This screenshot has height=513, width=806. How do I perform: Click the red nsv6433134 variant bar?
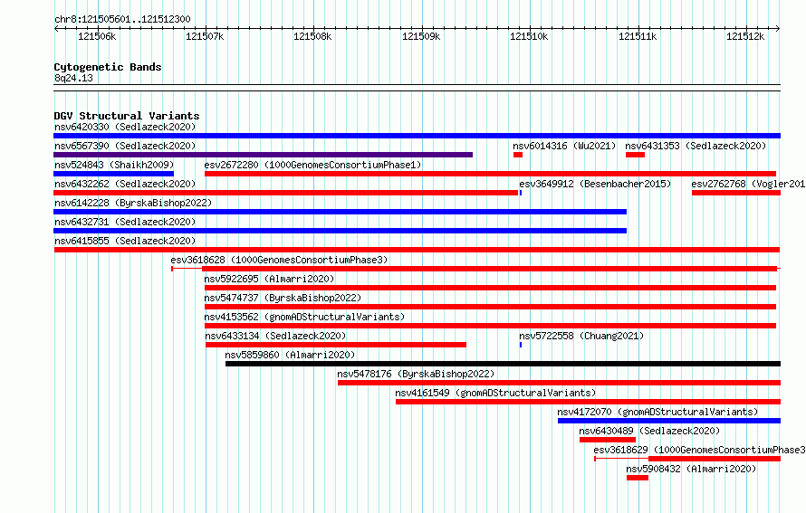336,345
